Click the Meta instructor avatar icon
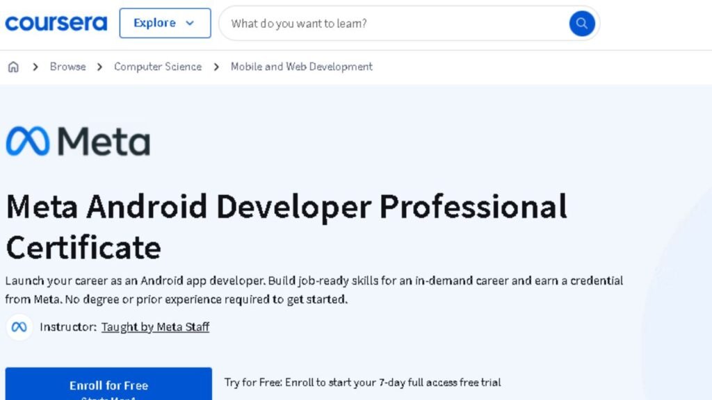Viewport: 712px width, 400px height. (x=19, y=327)
